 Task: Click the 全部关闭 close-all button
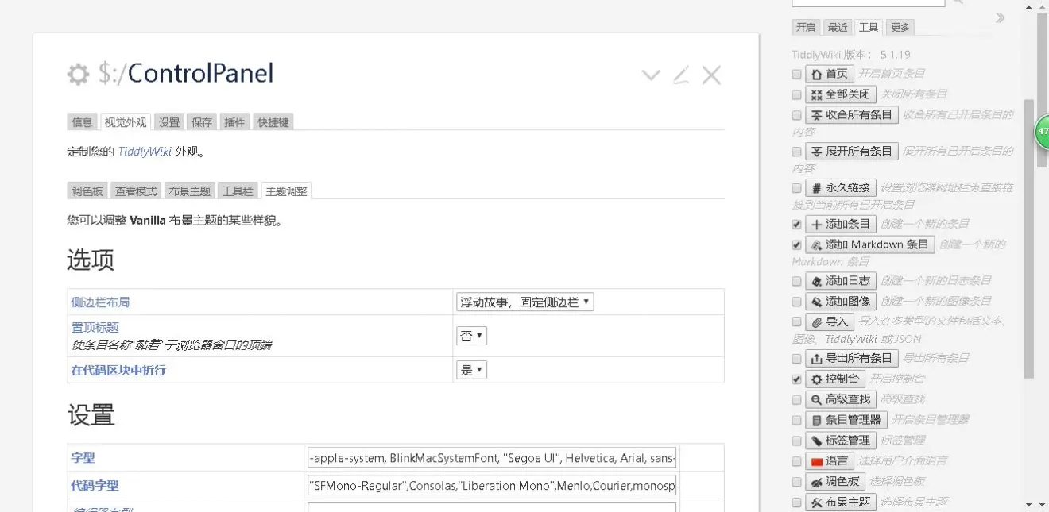click(840, 94)
